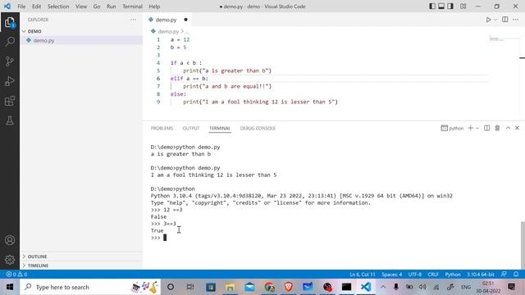Expand the TIMELINE section
525x295 pixels.
pos(81,265)
